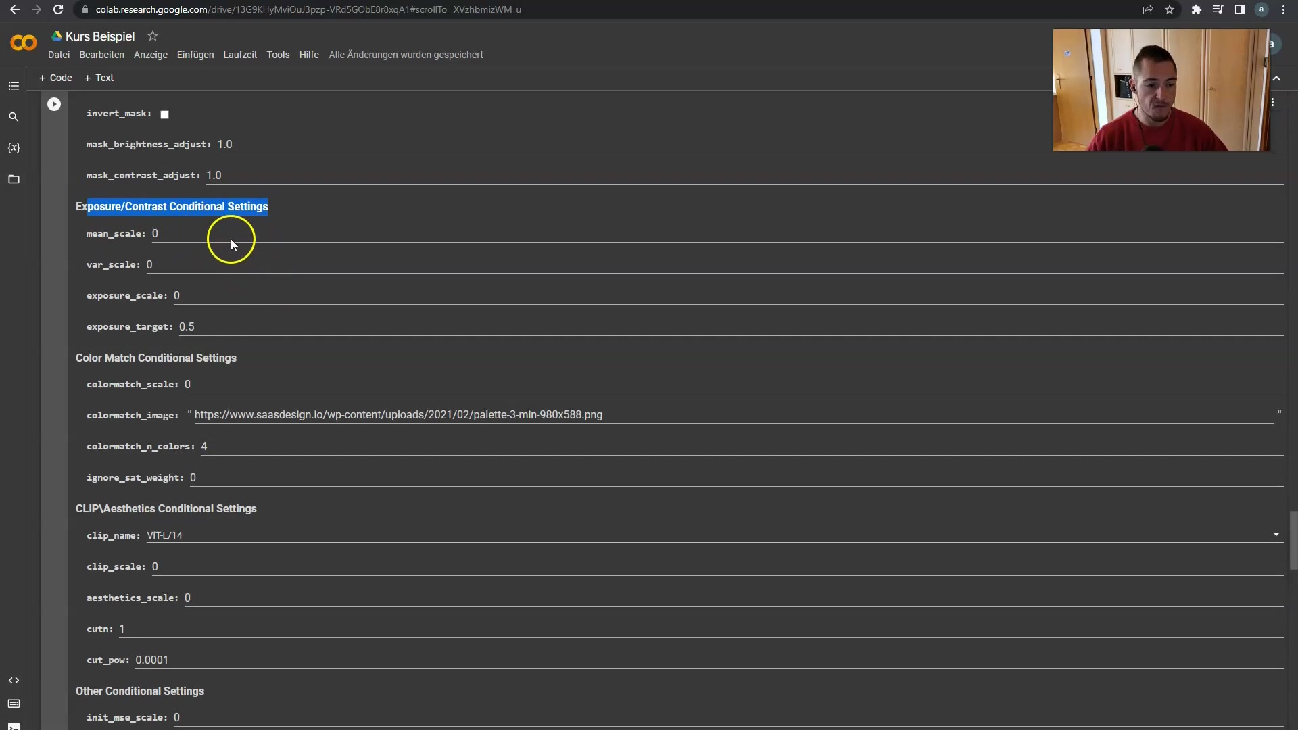Image resolution: width=1298 pixels, height=730 pixels.
Task: Open the command palette icon
Action: pos(14,704)
